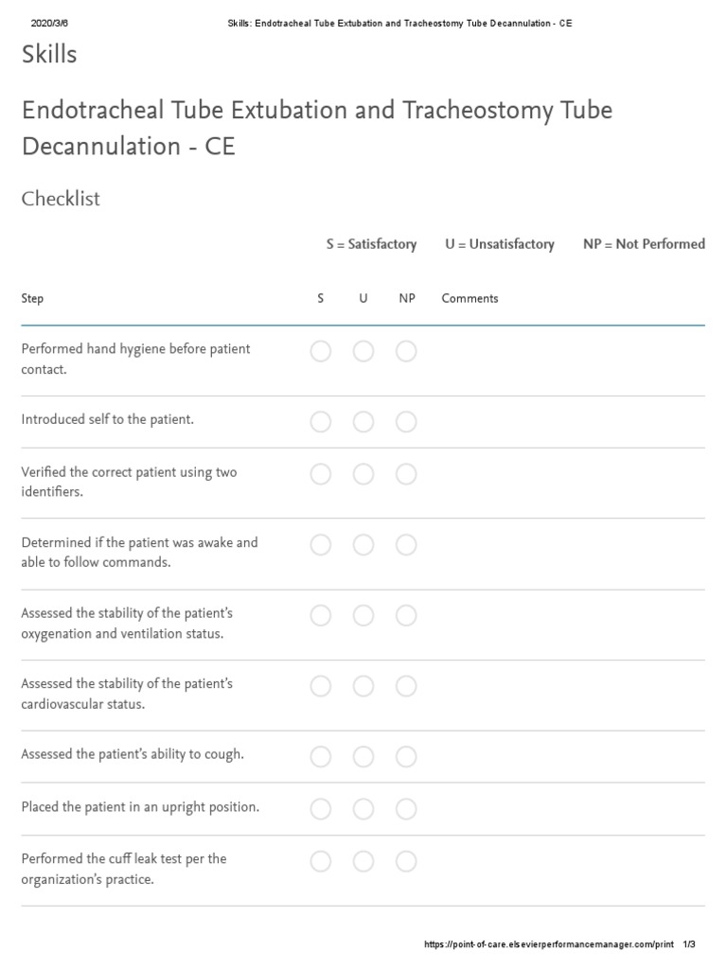
Task: Select Unsatisfactory for cardiovascular status step
Action: [x=363, y=686]
